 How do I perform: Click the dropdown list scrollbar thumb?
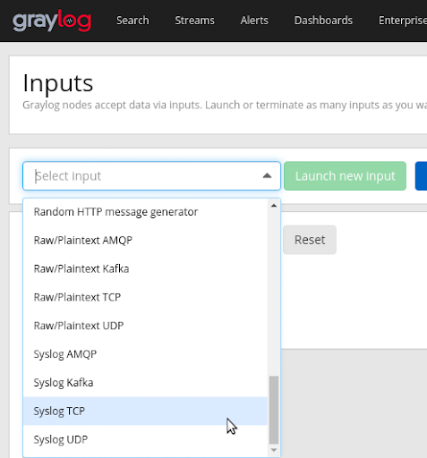click(x=274, y=410)
